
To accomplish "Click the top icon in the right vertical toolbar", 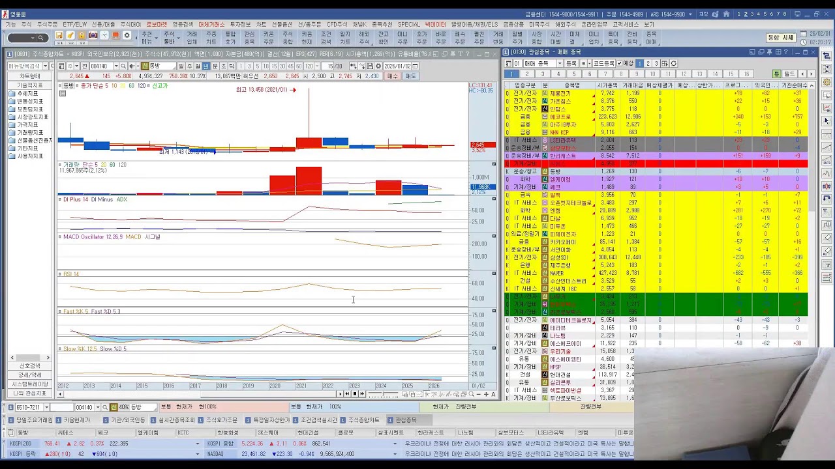I will tap(827, 55).
